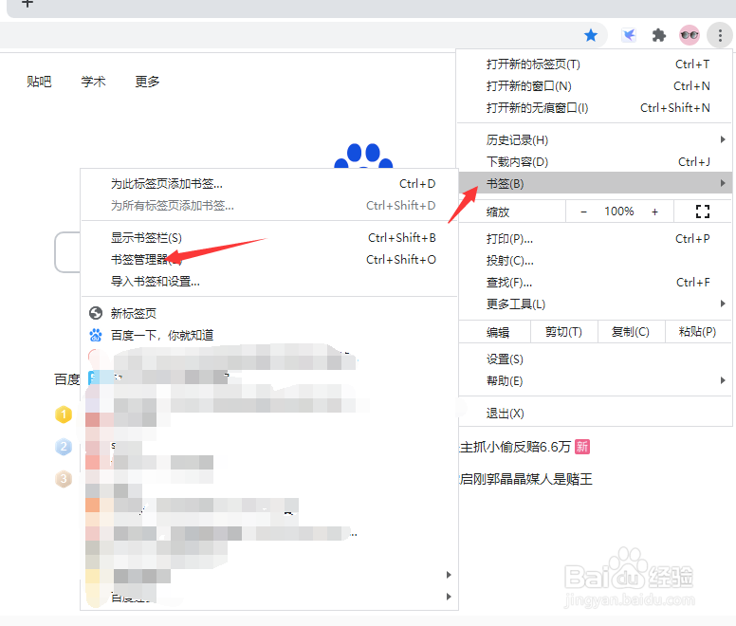736x626 pixels.
Task: Choose 投射(C)... in the menu
Action: pyautogui.click(x=595, y=261)
